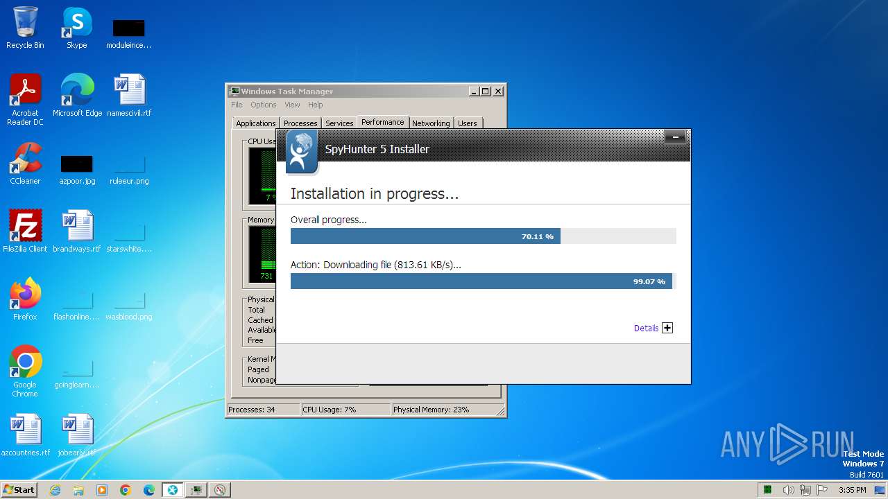Click the 'Action: Downloading file' status text
The width and height of the screenshot is (888, 499).
(x=376, y=265)
